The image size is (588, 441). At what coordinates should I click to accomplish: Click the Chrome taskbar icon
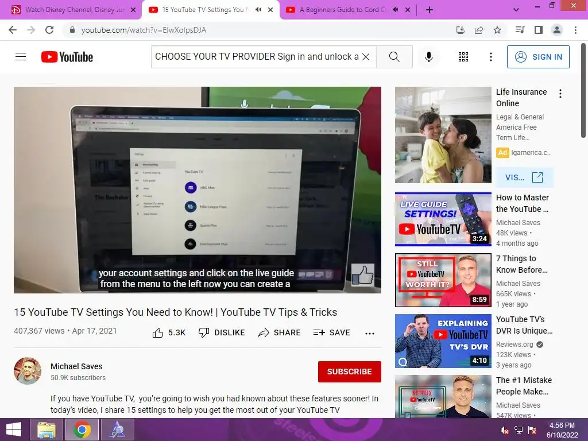[x=82, y=430]
